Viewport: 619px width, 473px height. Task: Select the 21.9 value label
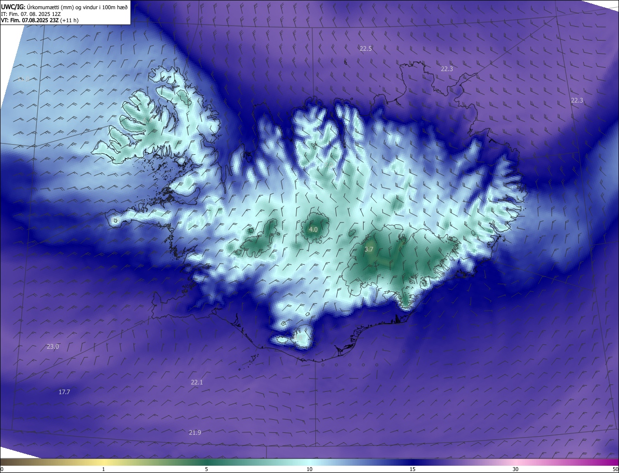(195, 432)
